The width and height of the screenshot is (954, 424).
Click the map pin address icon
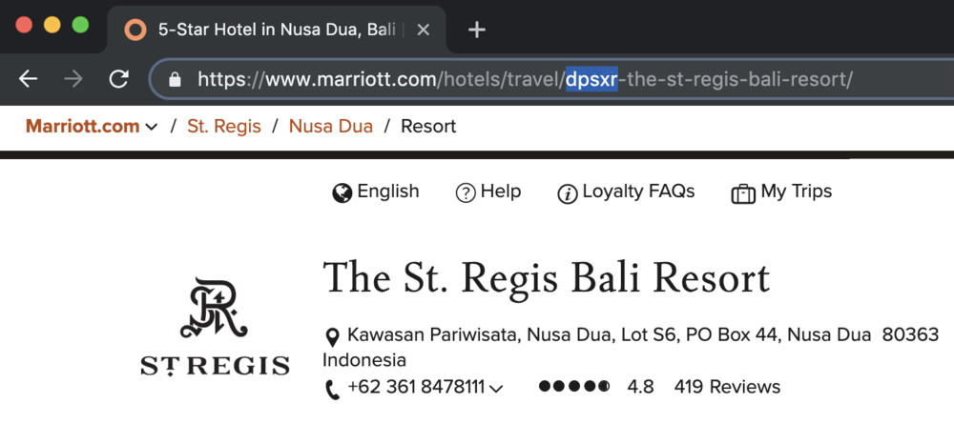point(332,336)
